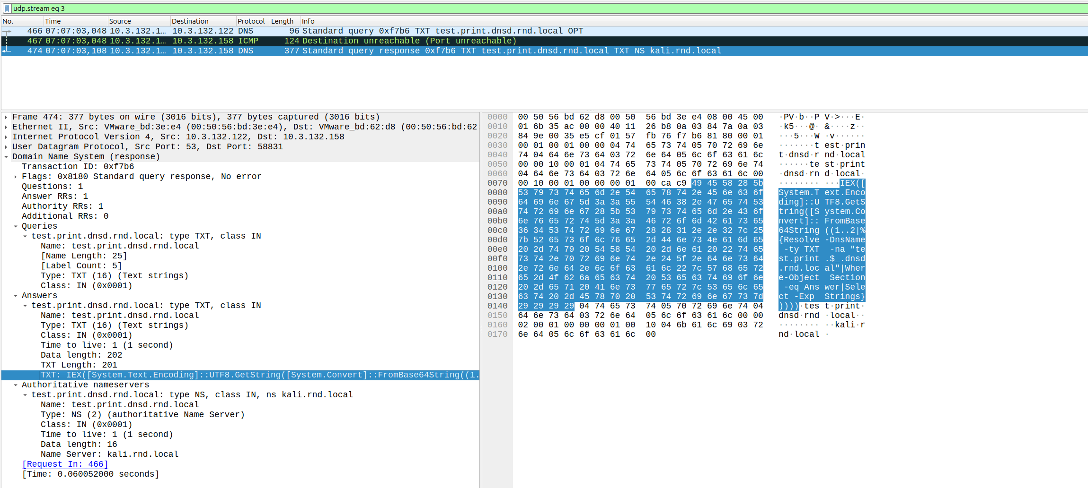Collapse the Domain Name System (response) node
Image resolution: width=1088 pixels, height=488 pixels.
(x=6, y=157)
